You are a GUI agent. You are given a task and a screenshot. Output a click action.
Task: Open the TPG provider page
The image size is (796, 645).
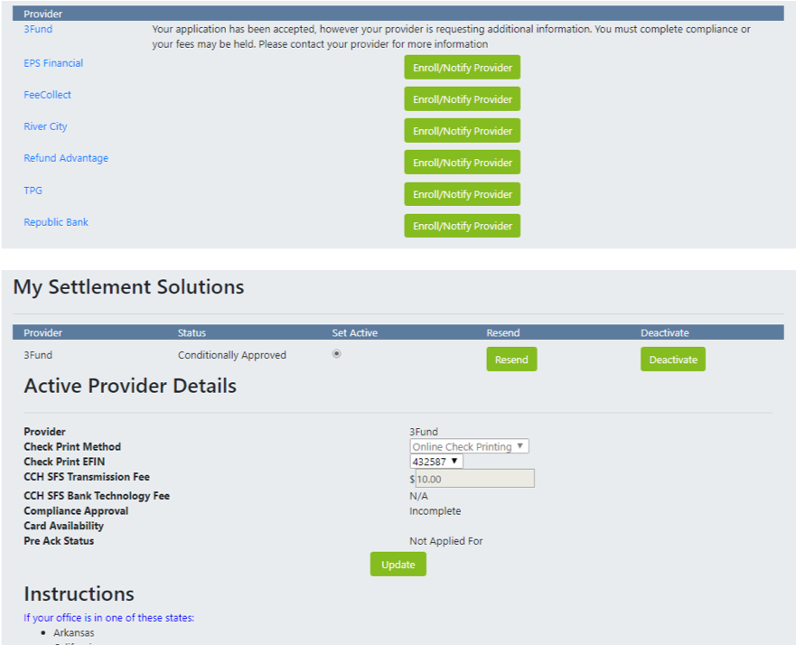(x=33, y=191)
